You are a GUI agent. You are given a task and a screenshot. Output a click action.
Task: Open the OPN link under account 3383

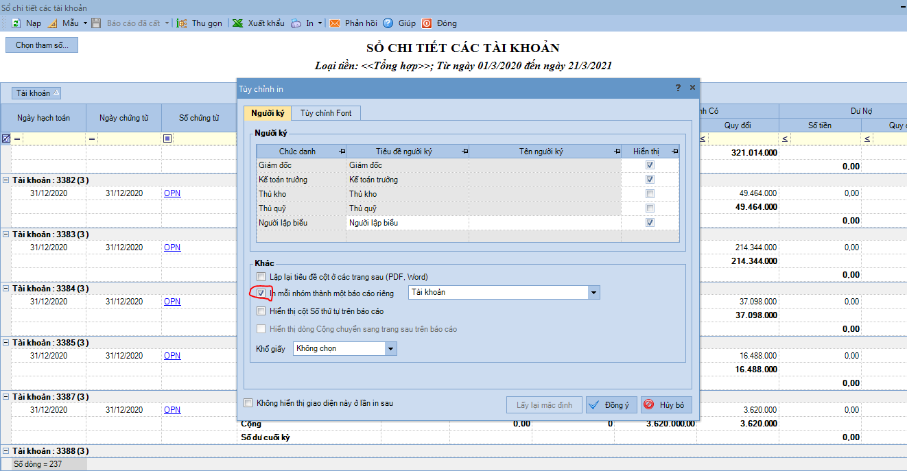click(x=172, y=247)
